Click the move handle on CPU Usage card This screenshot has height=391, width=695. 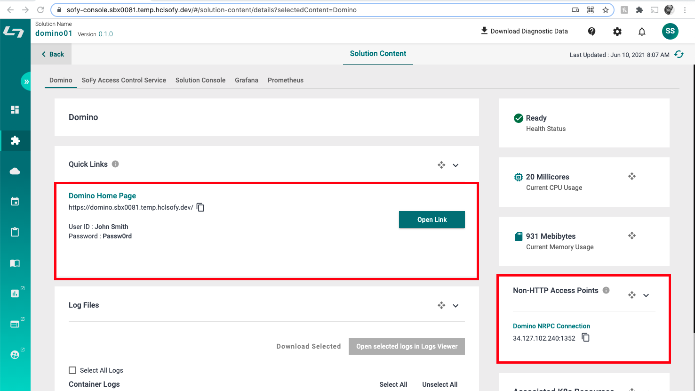click(x=632, y=176)
